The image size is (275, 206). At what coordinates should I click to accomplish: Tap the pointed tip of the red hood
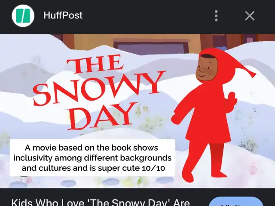(x=251, y=73)
